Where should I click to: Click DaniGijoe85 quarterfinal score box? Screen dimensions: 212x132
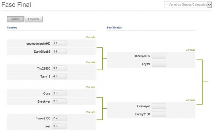pyautogui.click(x=59, y=52)
